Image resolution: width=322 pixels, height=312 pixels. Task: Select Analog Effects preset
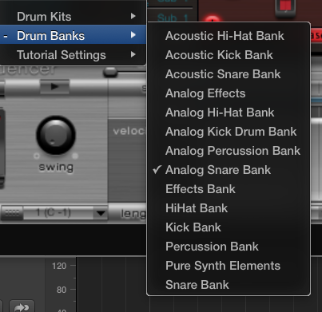(x=229, y=93)
